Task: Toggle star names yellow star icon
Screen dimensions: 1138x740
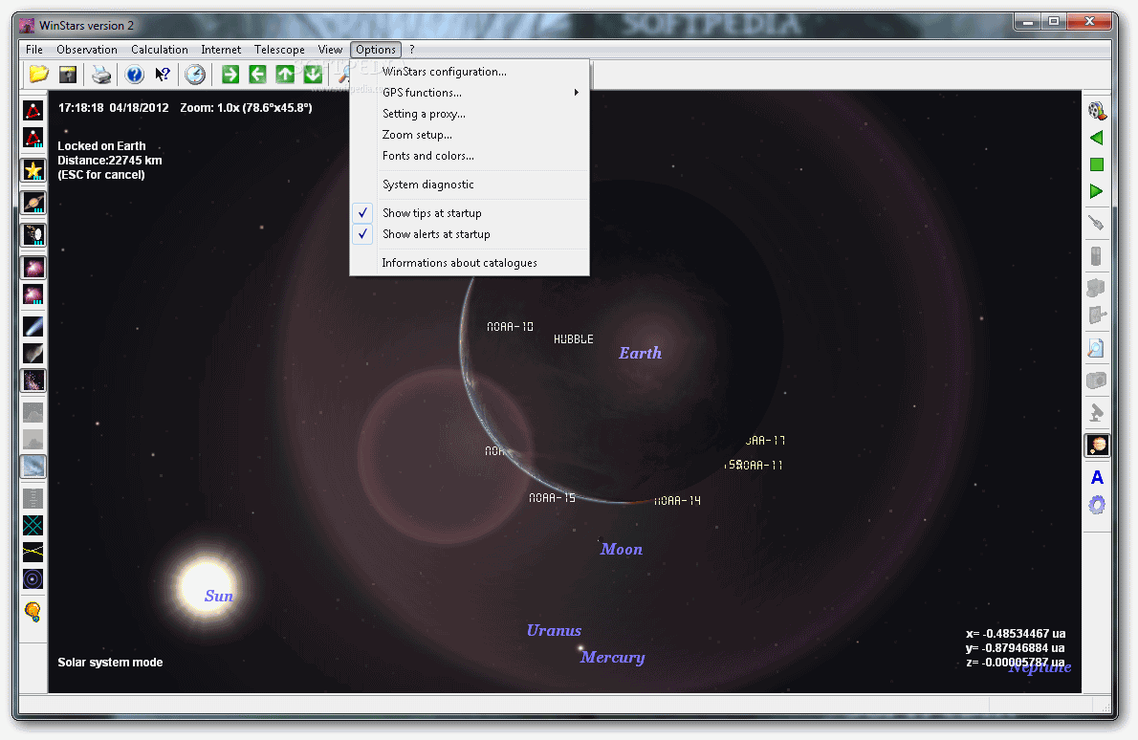Action: tap(33, 170)
